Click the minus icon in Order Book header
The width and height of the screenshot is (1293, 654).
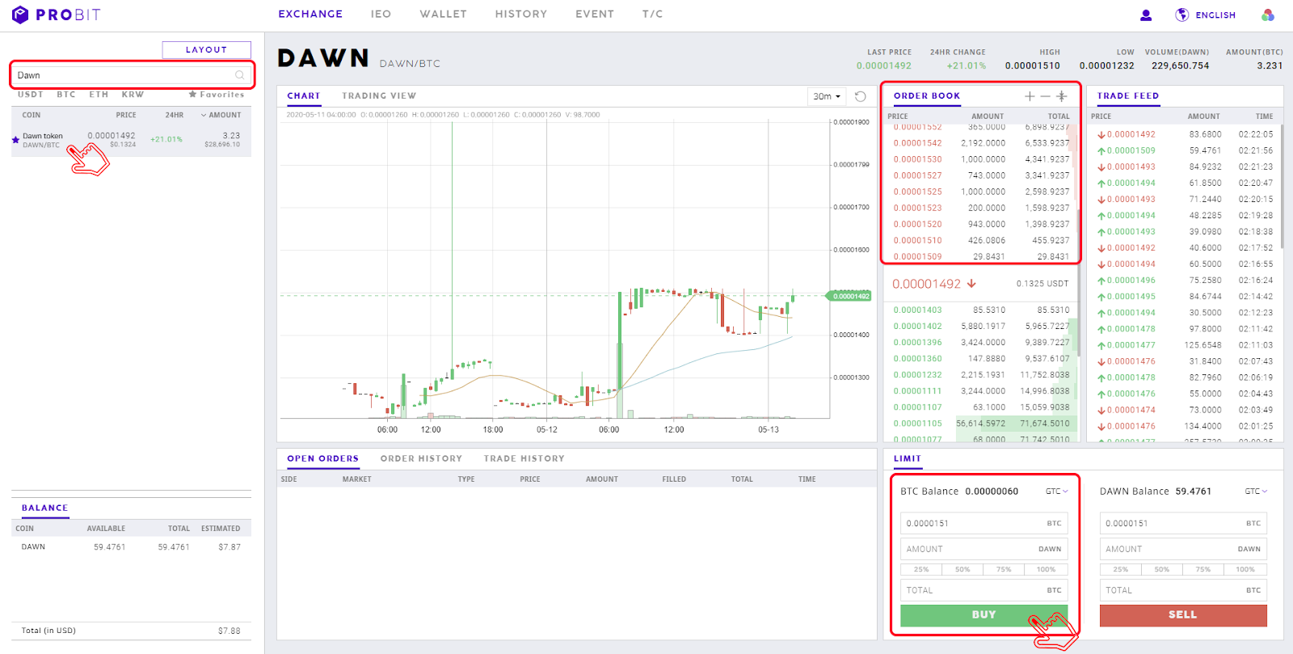1045,96
